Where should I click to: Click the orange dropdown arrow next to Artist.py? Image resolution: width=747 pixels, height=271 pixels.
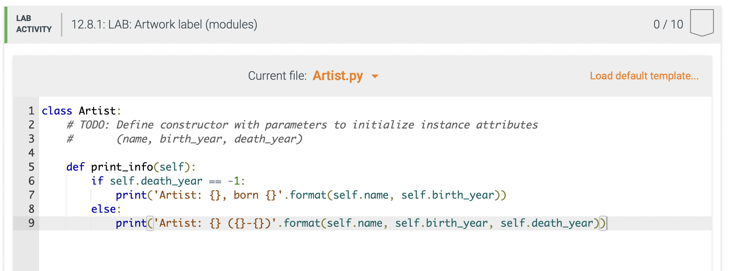tap(375, 76)
